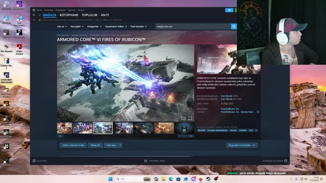Viewport: 326px width, 183px height.
Task: Click the Mech'ler tag
Action: (201, 130)
